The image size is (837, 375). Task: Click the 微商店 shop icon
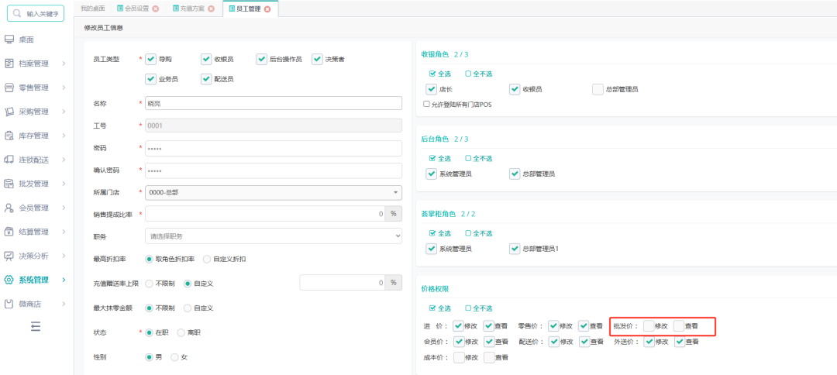9,304
